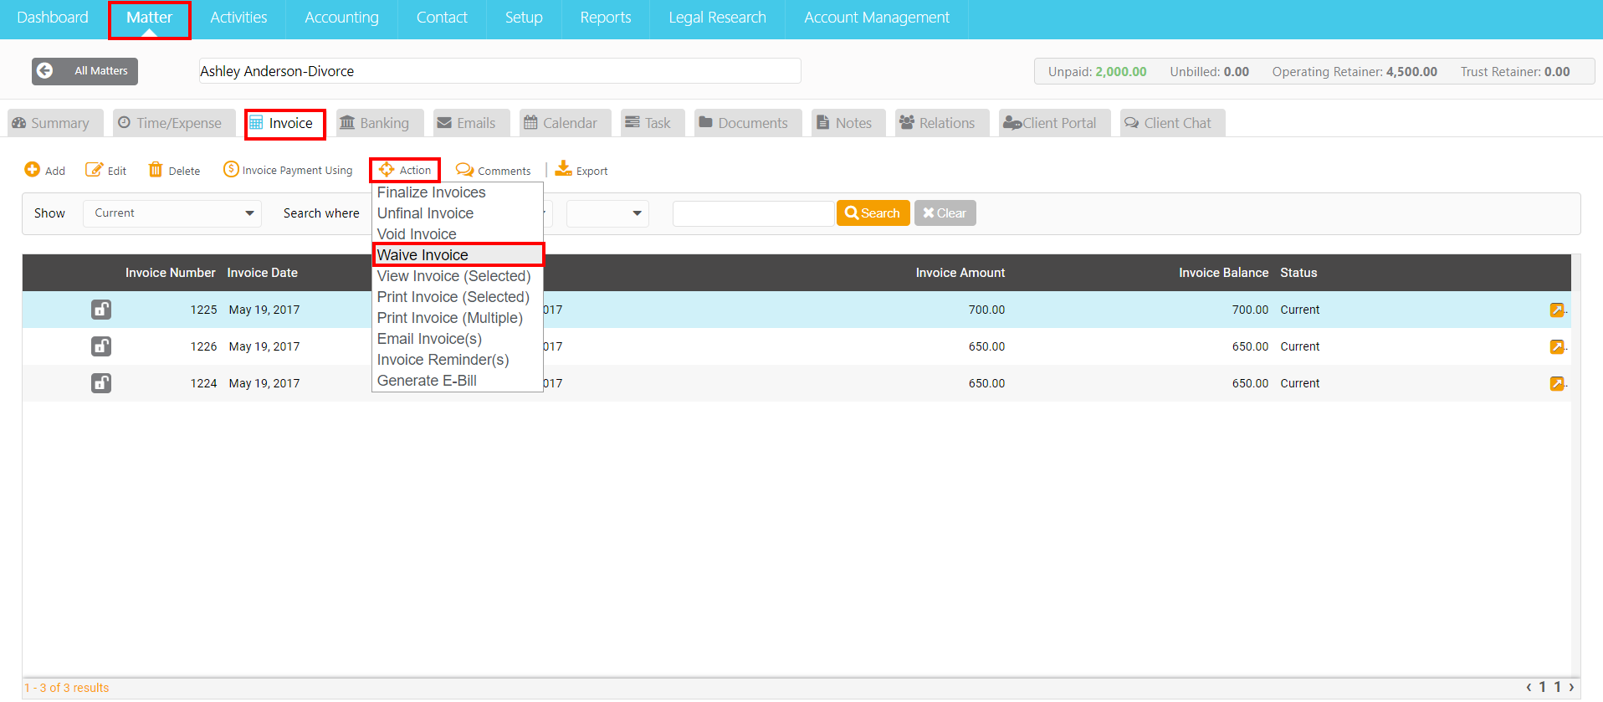The height and width of the screenshot is (702, 1603).
Task: Open the edit arrow icon for invoice 1226
Action: coord(1557,346)
